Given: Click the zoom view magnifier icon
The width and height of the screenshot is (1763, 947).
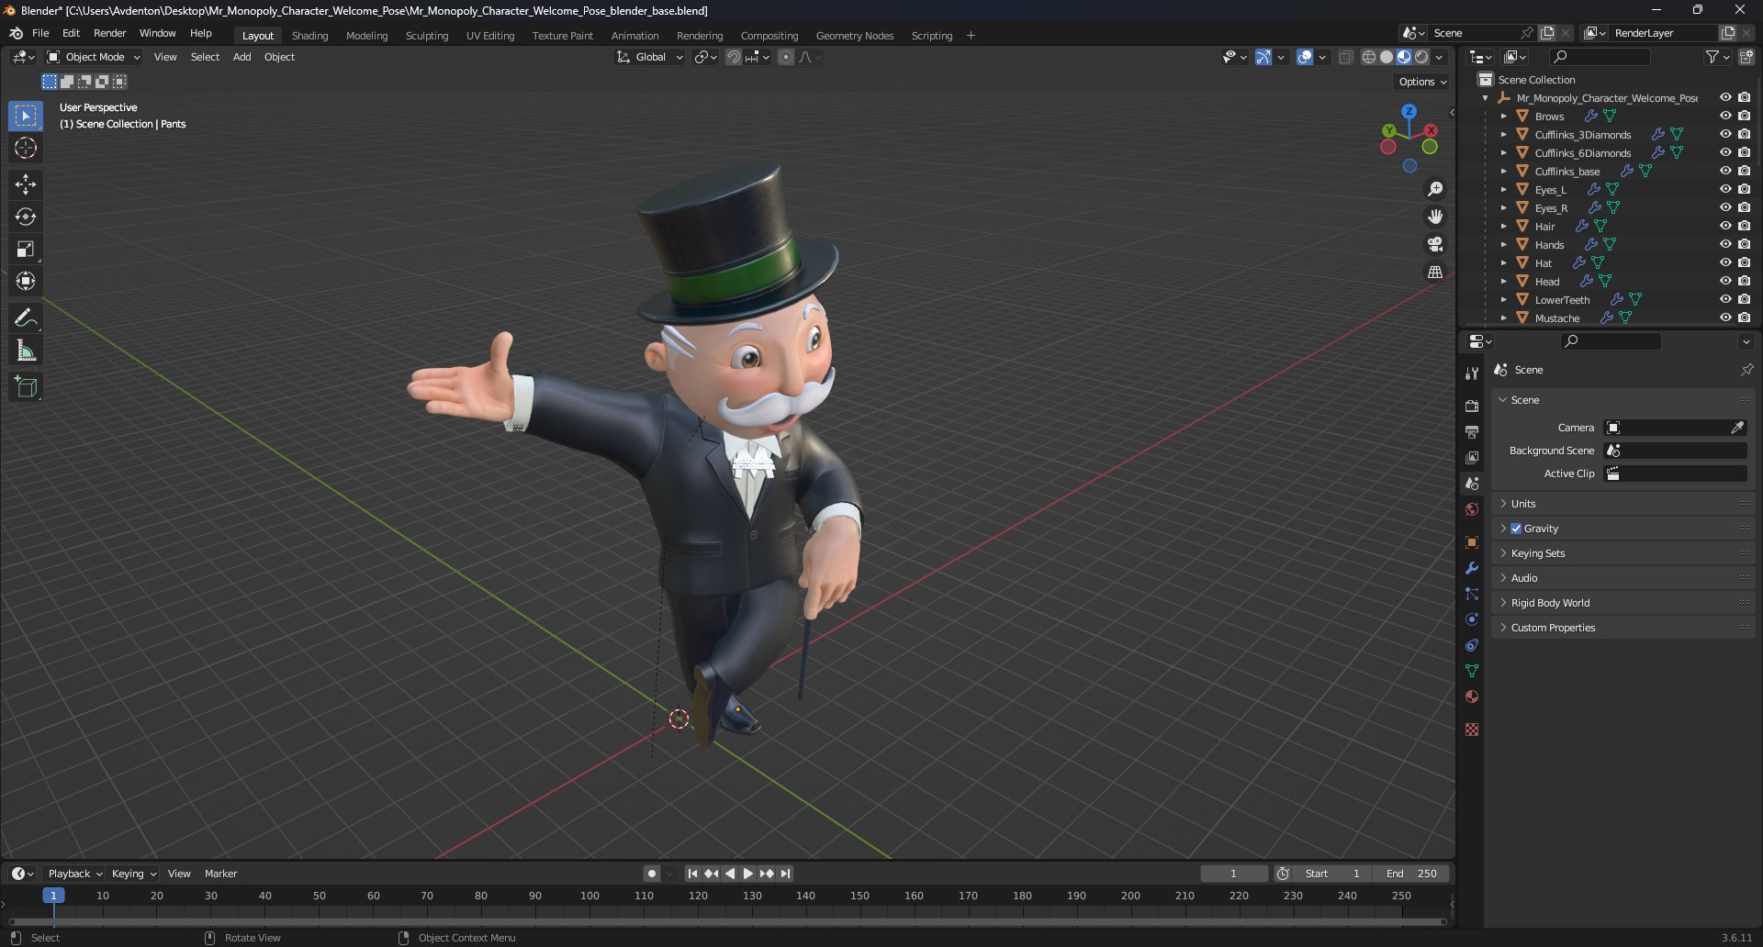Looking at the screenshot, I should coord(1435,189).
